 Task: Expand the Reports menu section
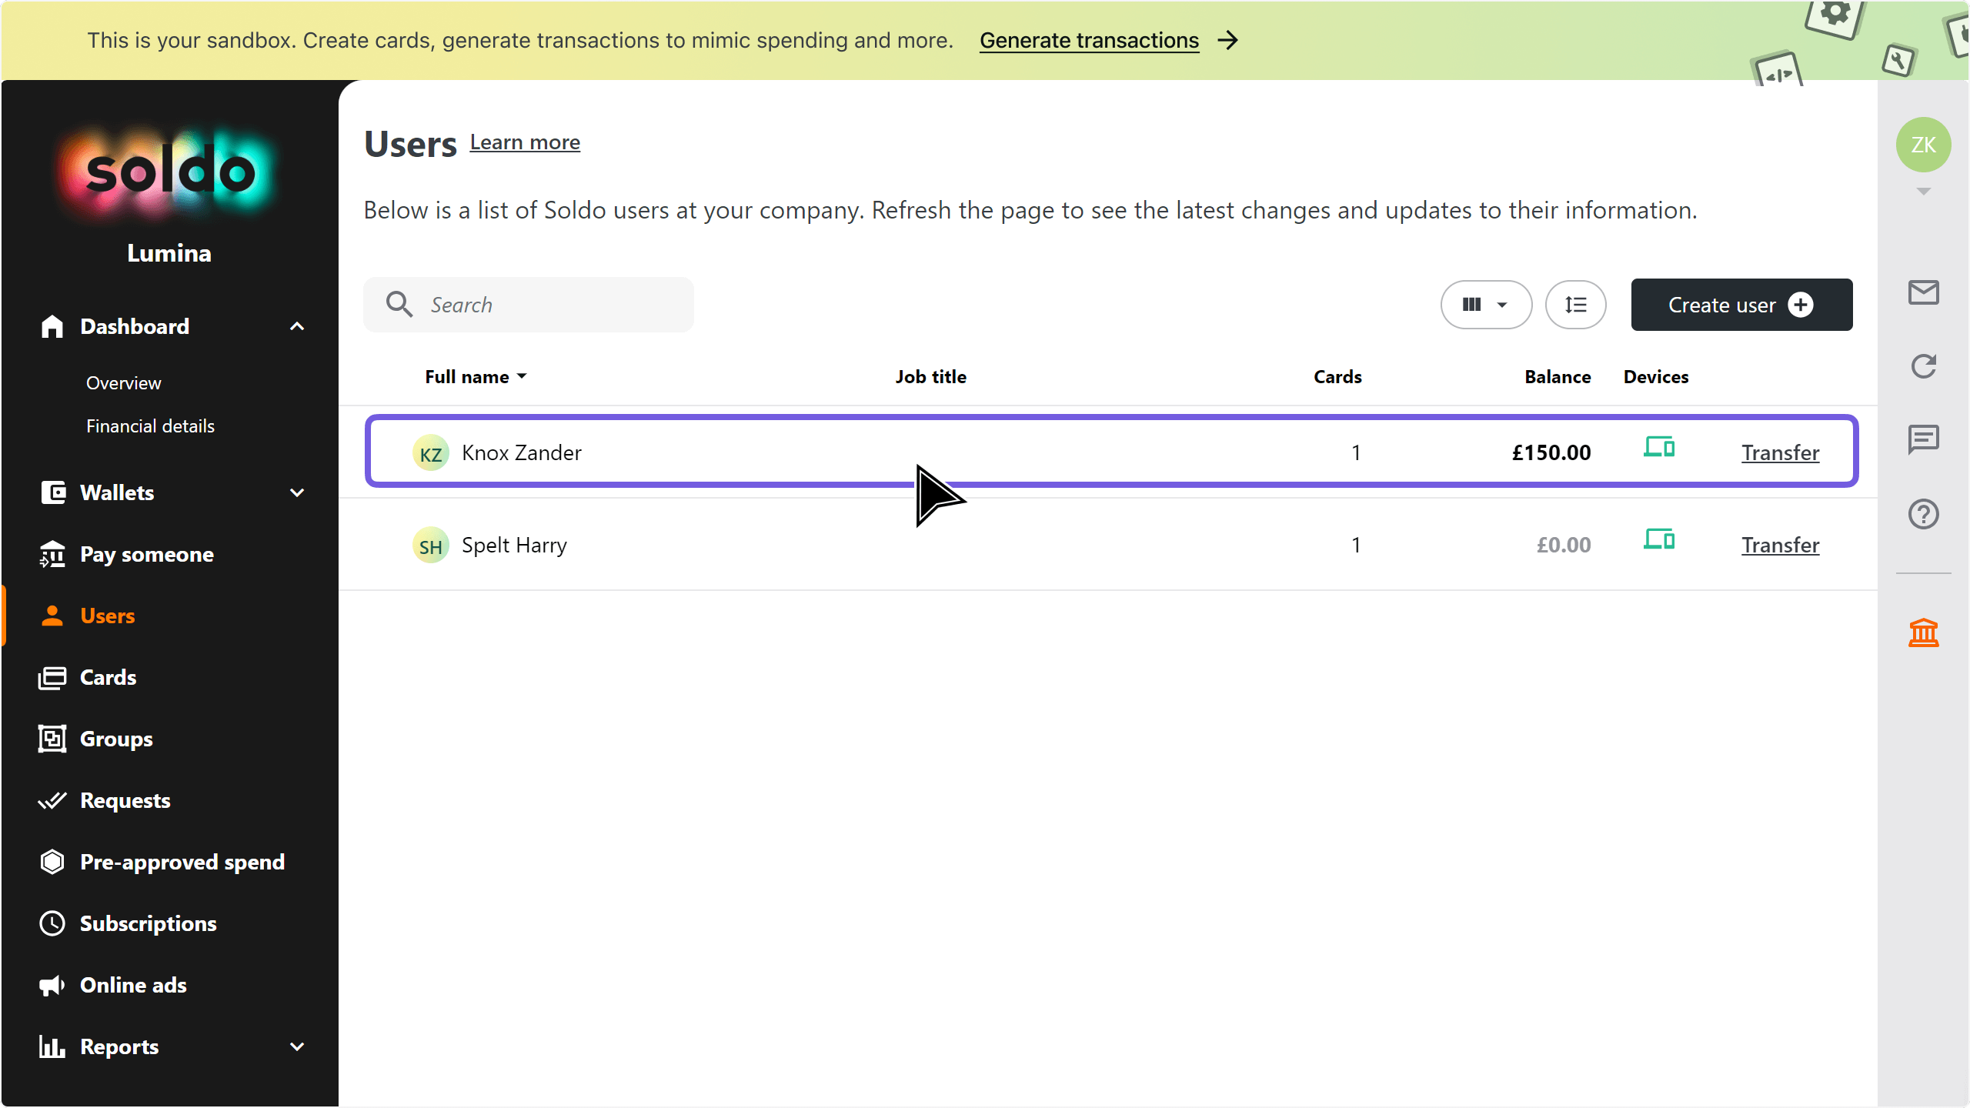[297, 1046]
